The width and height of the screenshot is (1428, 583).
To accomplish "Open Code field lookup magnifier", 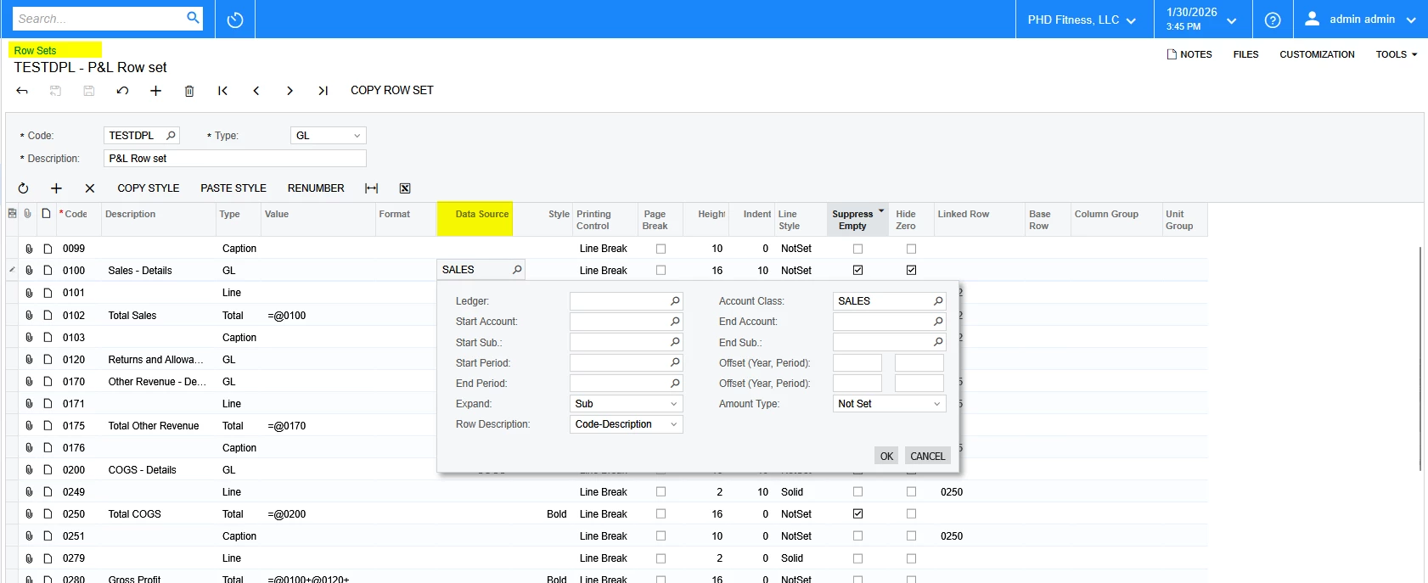I will (x=171, y=136).
